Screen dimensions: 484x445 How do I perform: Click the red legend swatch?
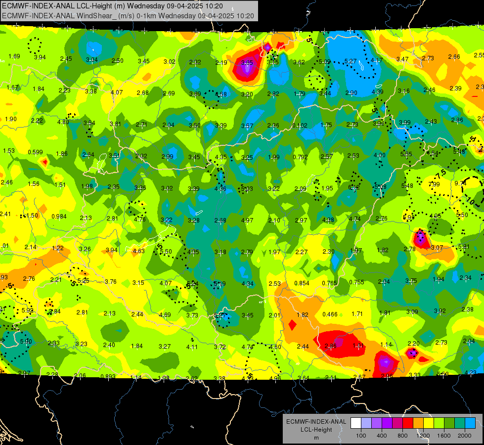pyautogui.click(x=408, y=423)
